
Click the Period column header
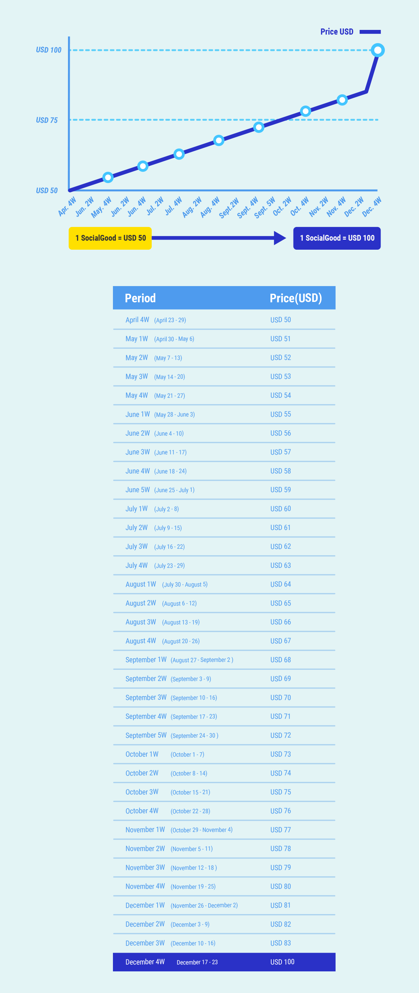point(140,298)
